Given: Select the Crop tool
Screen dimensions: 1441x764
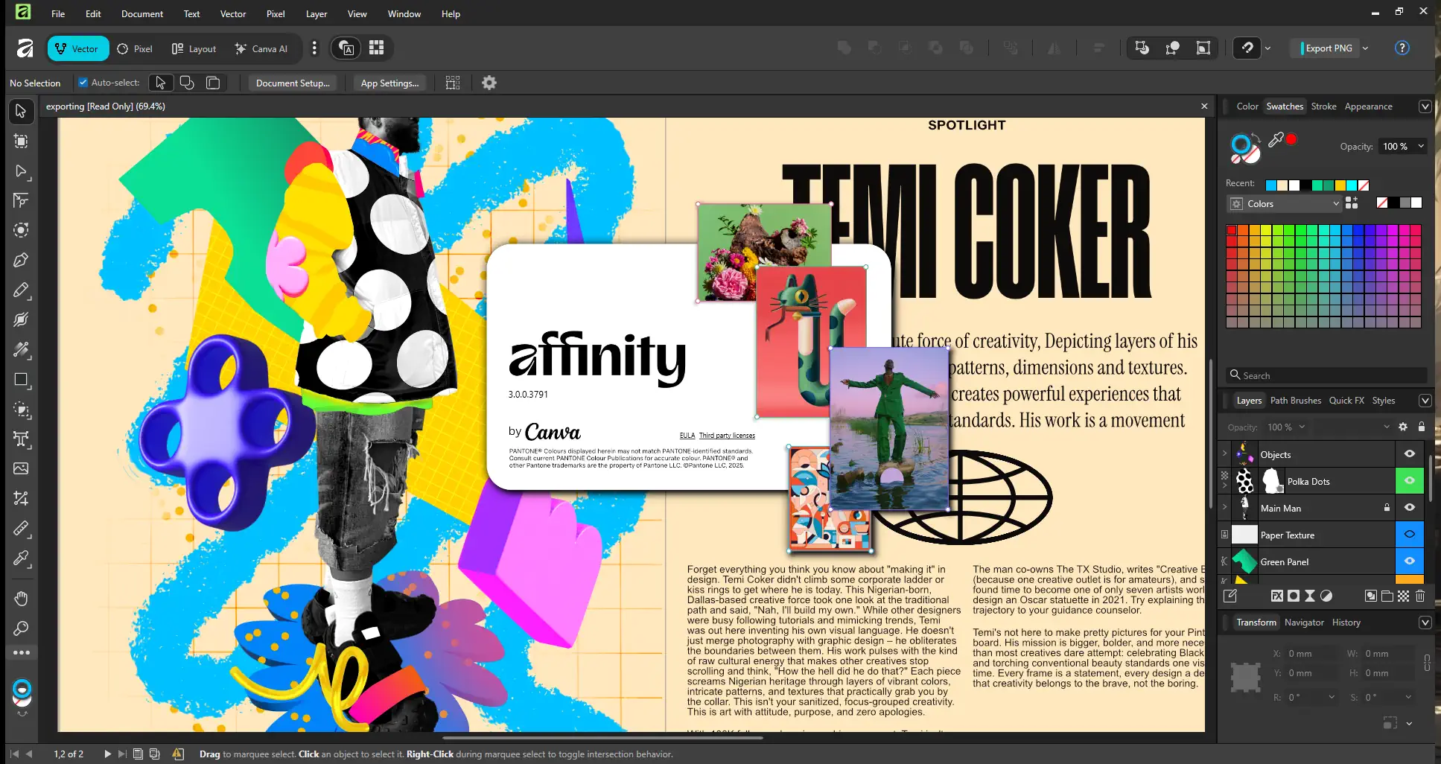Looking at the screenshot, I should click(21, 498).
